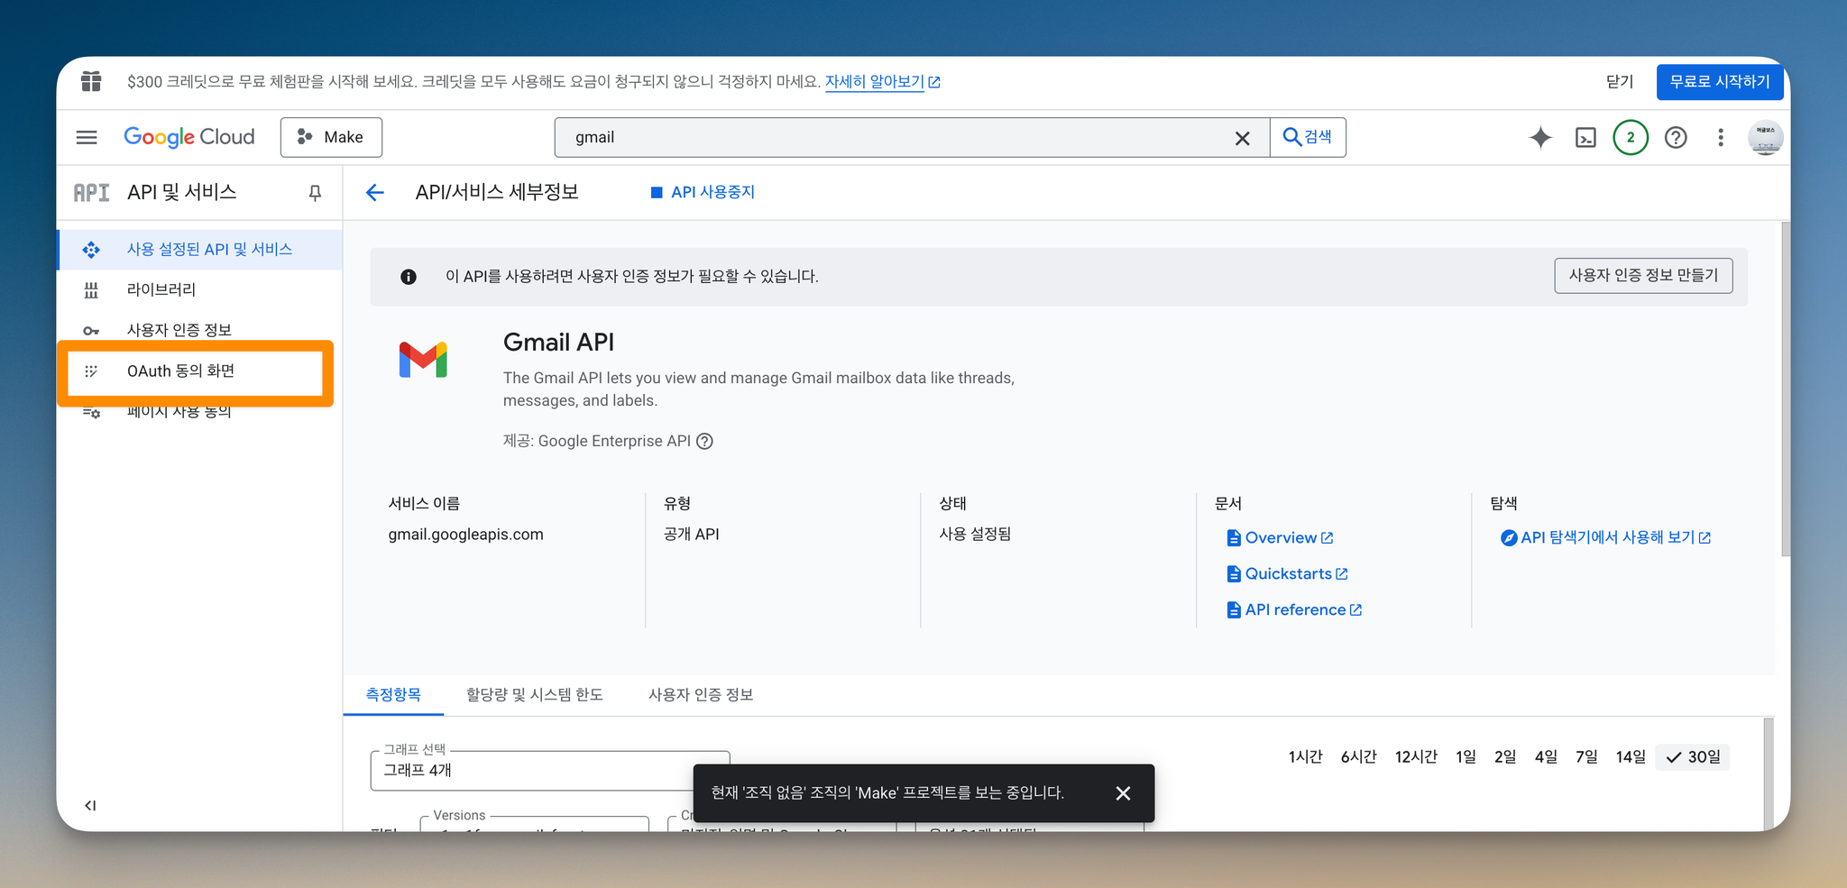The width and height of the screenshot is (1847, 888).
Task: Open the hamburger navigation menu
Action: tap(87, 137)
